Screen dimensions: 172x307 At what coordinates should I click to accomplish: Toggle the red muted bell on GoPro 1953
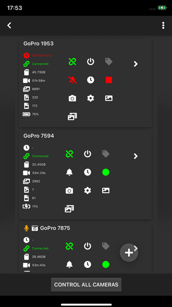pos(72,80)
